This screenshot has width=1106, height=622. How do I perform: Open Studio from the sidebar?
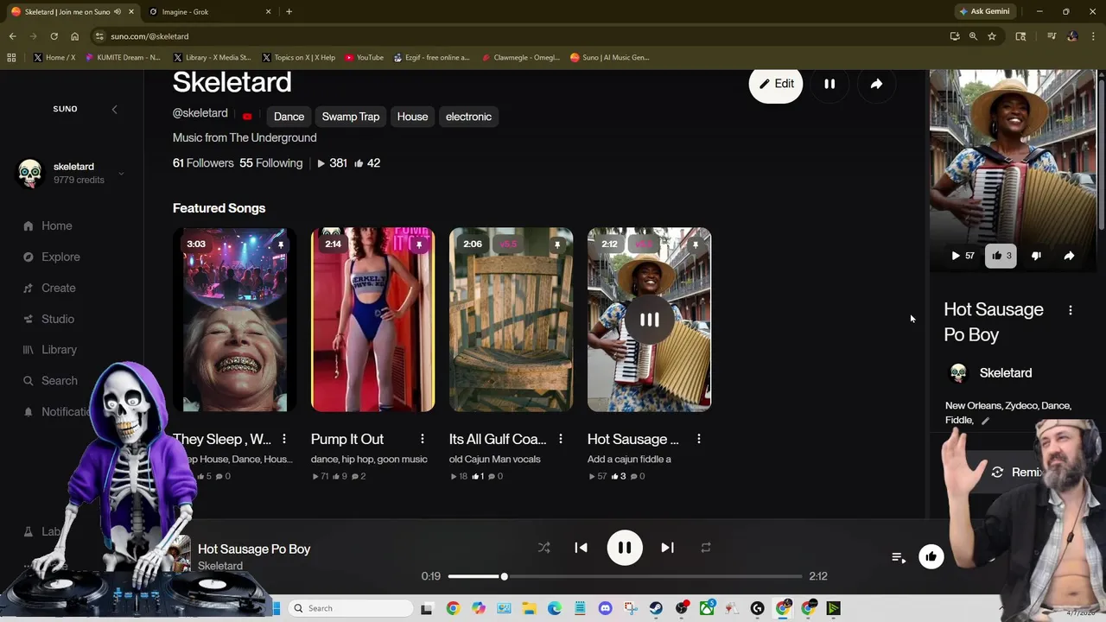pos(58,319)
